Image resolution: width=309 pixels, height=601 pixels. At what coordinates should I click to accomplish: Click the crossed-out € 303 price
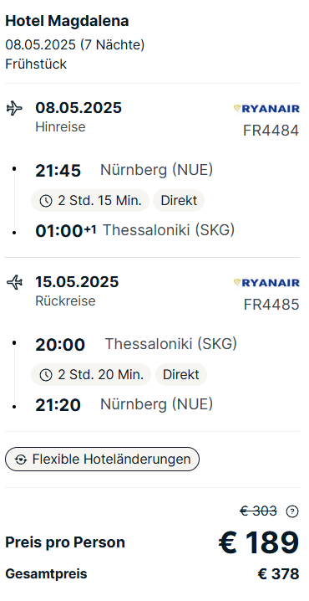coord(259,511)
